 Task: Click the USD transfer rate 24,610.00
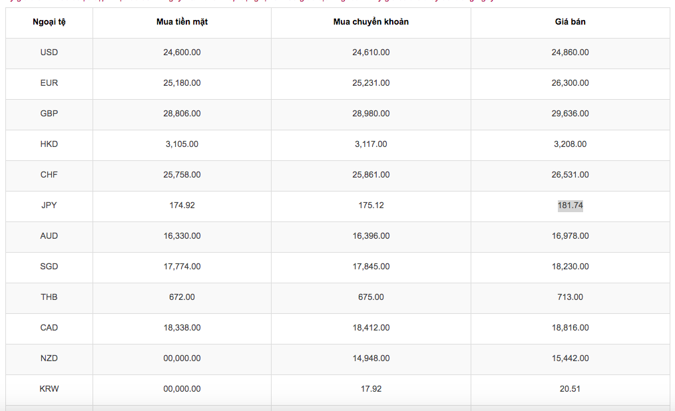click(371, 53)
